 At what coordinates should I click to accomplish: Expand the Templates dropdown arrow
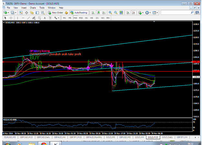pyautogui.click(x=157, y=13)
